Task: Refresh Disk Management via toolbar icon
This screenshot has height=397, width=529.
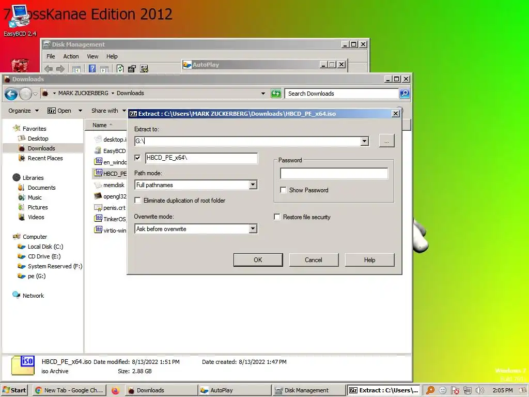Action: tap(120, 69)
